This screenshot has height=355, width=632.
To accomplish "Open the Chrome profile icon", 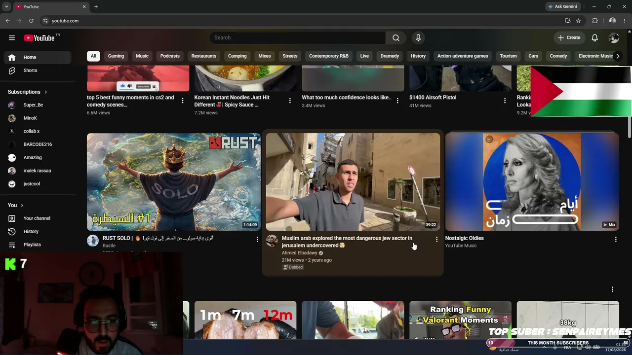I will [x=612, y=21].
